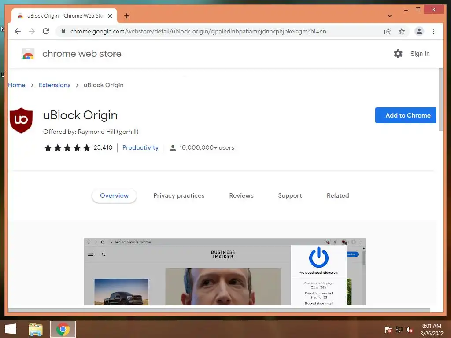Open Chrome Web Store settings gear
This screenshot has height=338, width=451.
click(398, 54)
